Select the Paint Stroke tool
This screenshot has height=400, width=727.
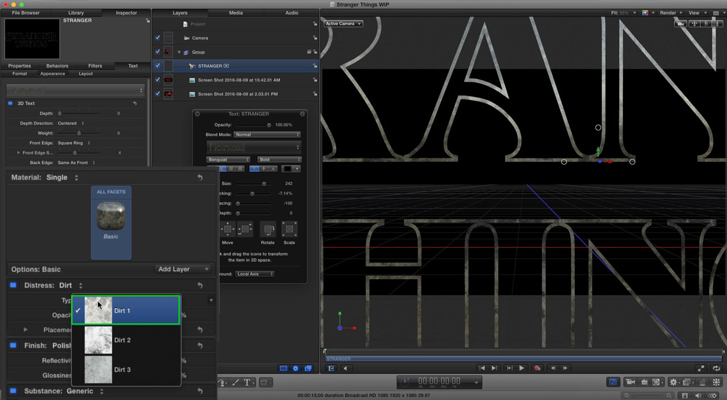click(x=234, y=382)
